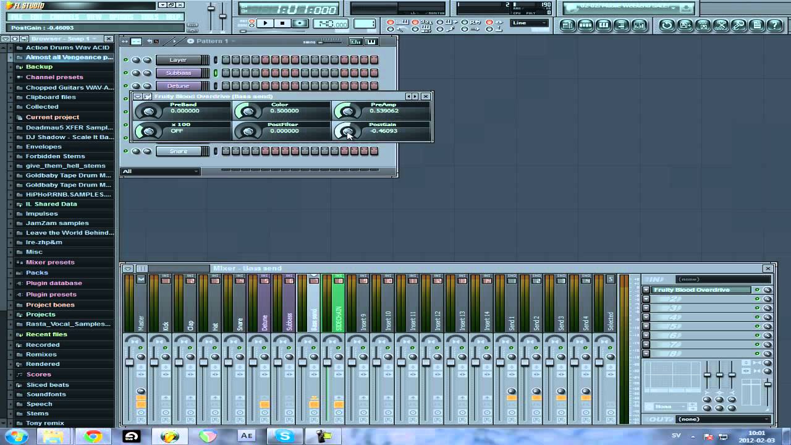Click mix level knob for Fruity Blood Overdrive slot
The width and height of the screenshot is (791, 445).
pyautogui.click(x=768, y=290)
